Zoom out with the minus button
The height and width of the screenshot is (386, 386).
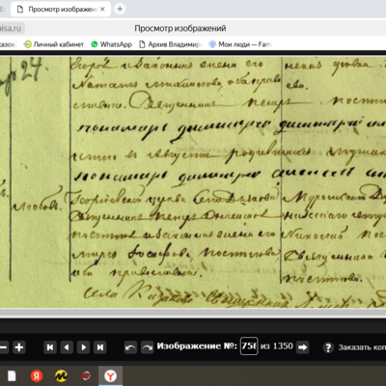pyautogui.click(x=3, y=347)
